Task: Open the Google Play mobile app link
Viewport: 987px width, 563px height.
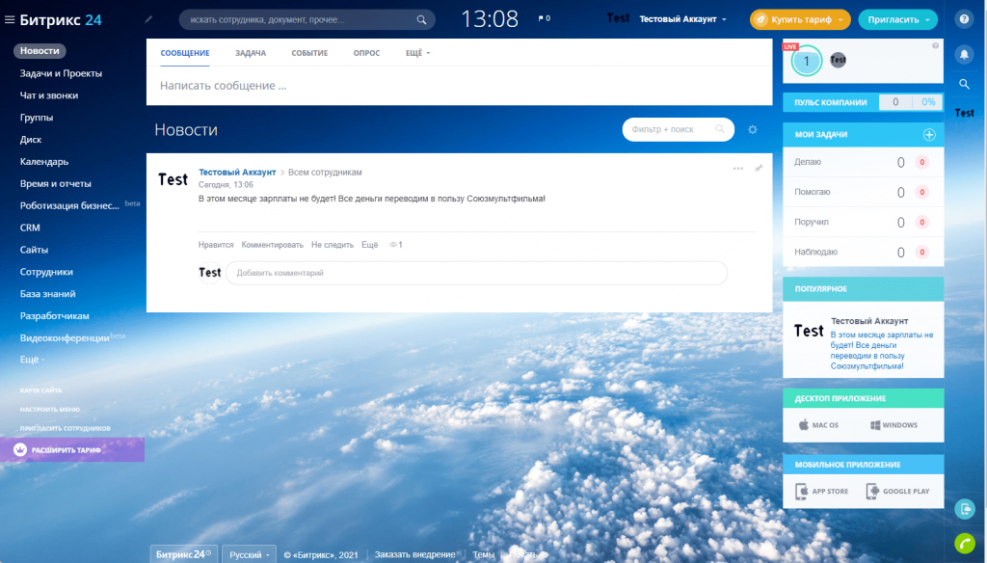Action: click(898, 492)
